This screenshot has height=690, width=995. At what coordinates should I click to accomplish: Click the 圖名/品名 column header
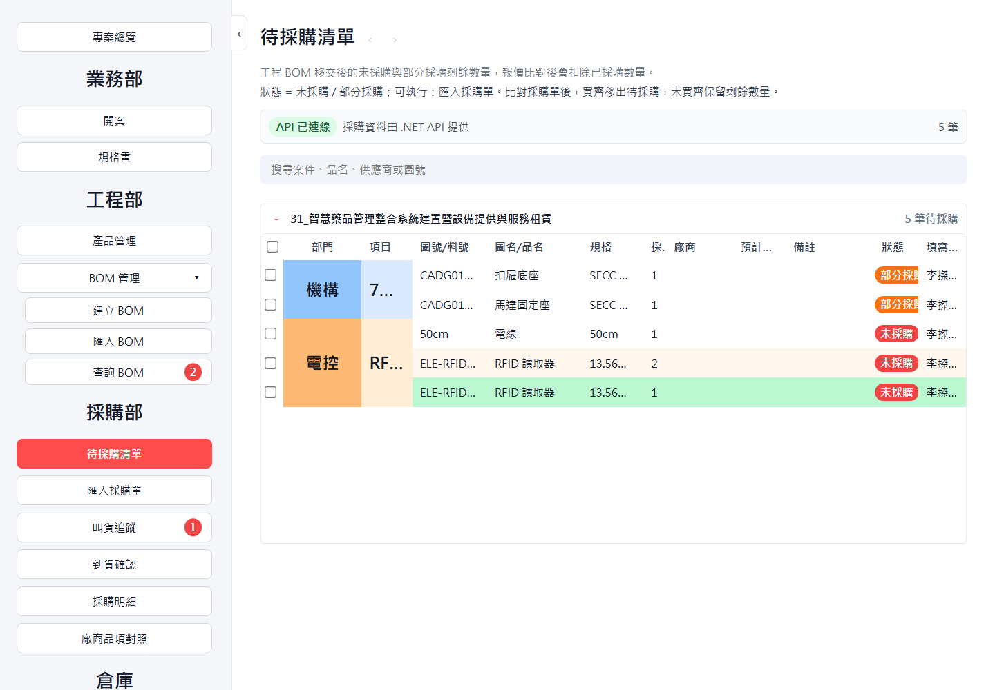coord(519,247)
